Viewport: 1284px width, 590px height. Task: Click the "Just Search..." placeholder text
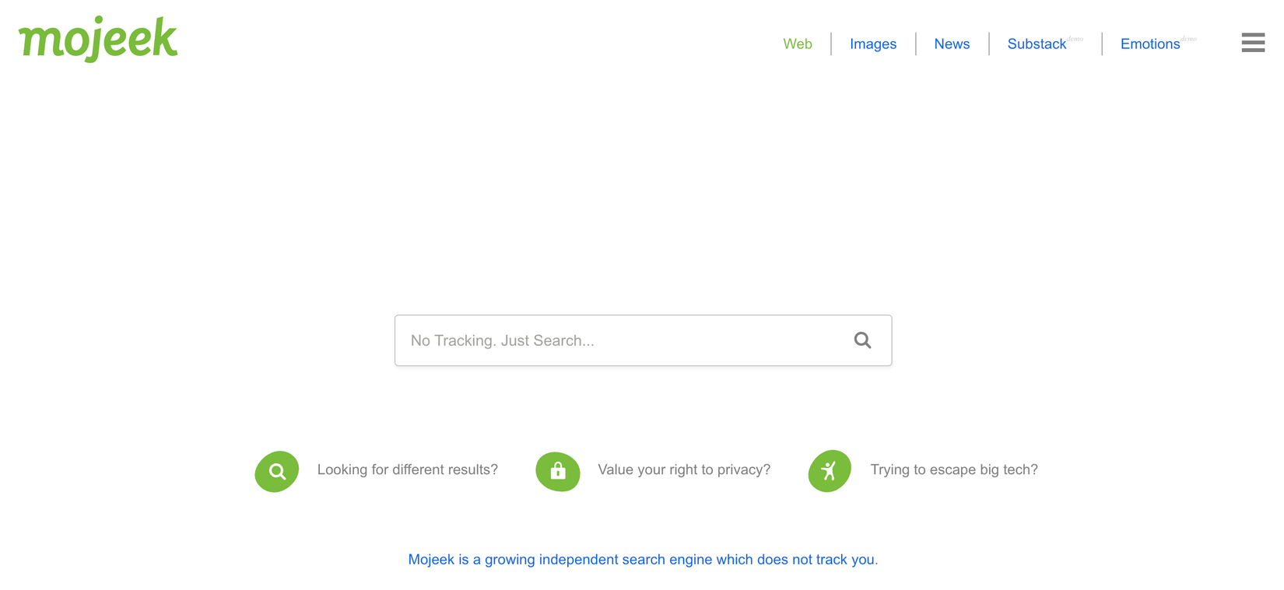[x=547, y=340]
